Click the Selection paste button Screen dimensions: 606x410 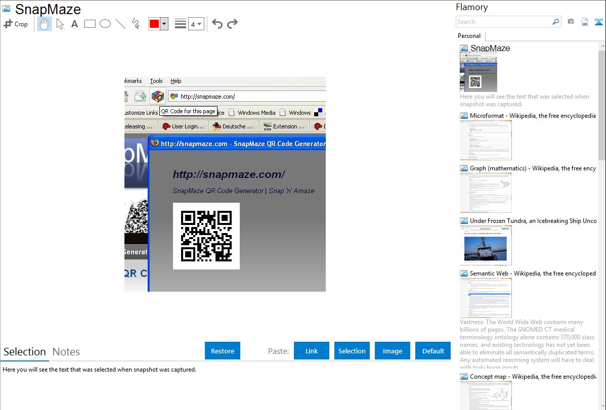click(x=352, y=351)
